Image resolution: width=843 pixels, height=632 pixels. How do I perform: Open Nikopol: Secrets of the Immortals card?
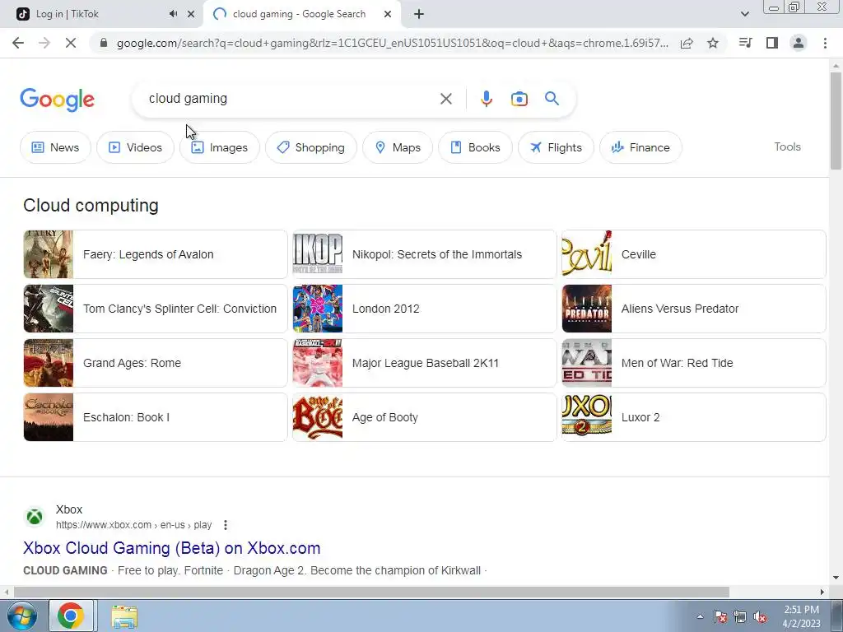424,255
